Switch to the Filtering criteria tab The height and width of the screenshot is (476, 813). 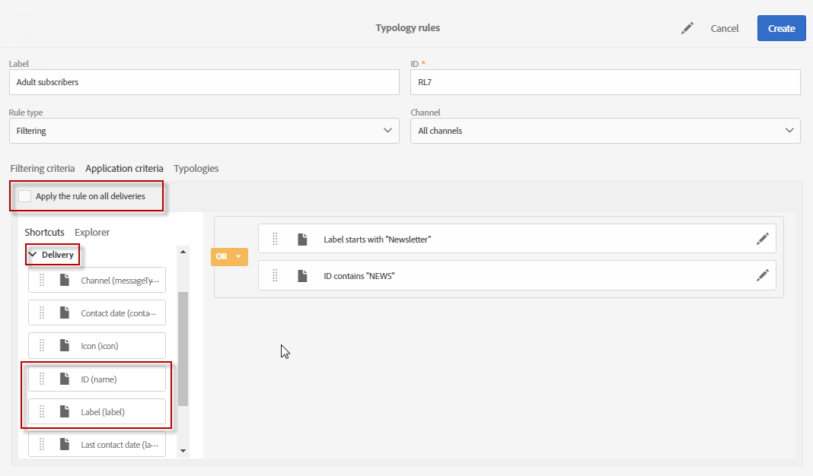[x=43, y=168]
